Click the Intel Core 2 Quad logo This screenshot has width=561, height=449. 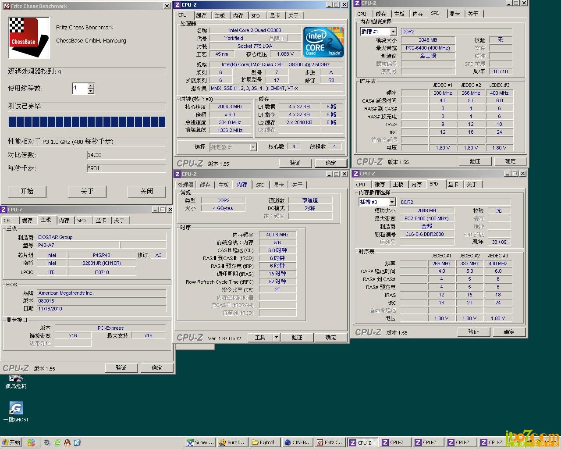(323, 43)
